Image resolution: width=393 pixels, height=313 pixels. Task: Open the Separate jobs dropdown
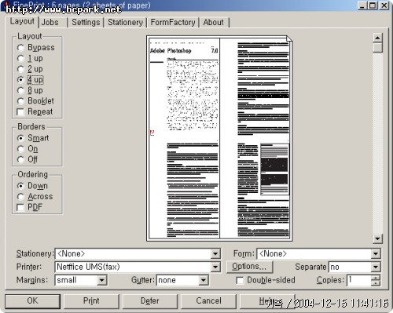(x=376, y=267)
